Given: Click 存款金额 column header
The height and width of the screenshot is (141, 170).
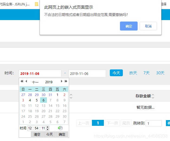Looking at the screenshot, I should click(143, 96).
